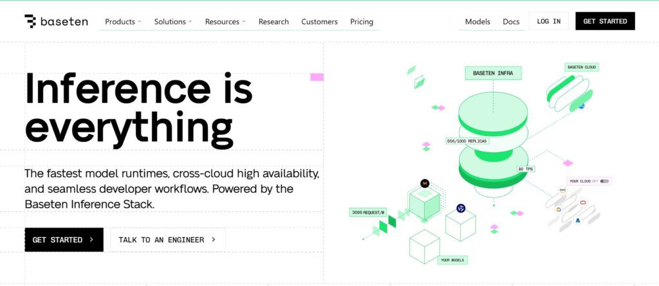Expand the Products menu
The width and height of the screenshot is (659, 286).
coord(123,21)
